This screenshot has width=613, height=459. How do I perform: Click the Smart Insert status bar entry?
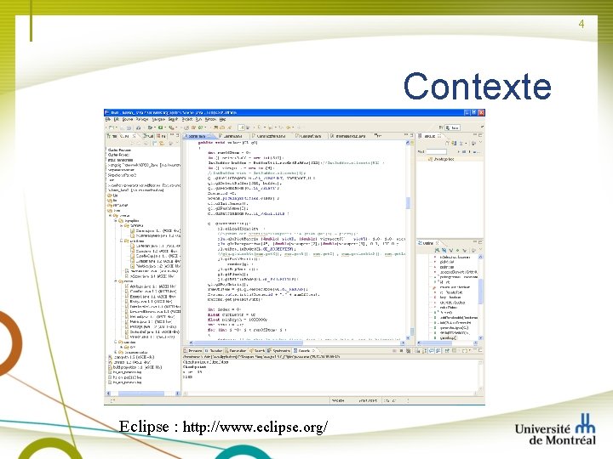click(368, 400)
